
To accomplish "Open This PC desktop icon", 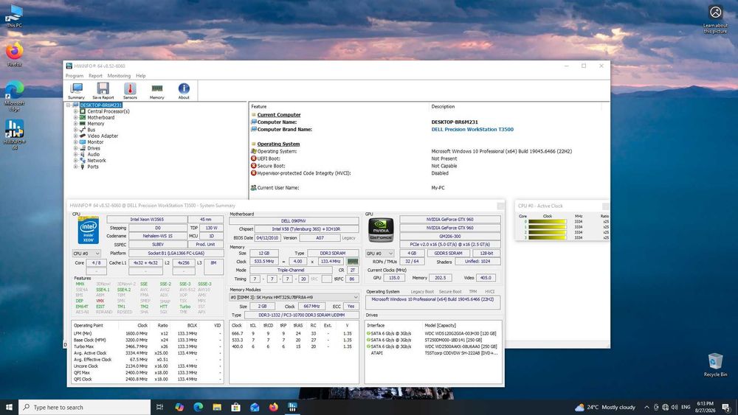I will pos(14,16).
